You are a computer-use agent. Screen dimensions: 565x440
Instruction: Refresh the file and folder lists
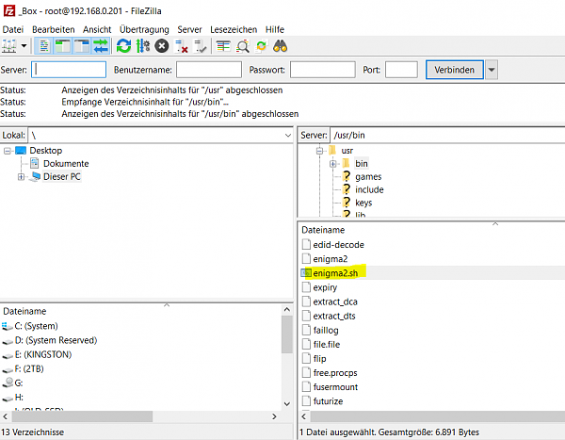coord(123,45)
